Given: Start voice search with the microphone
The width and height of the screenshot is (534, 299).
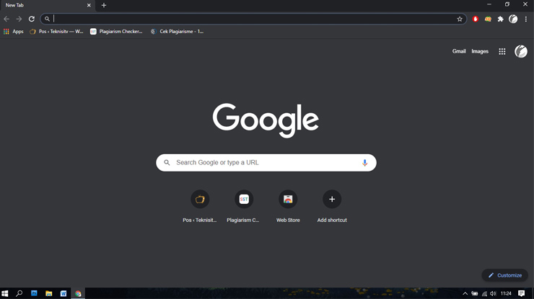Looking at the screenshot, I should coord(364,163).
